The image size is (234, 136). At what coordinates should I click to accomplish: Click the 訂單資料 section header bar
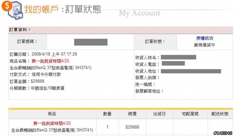click(x=121, y=30)
